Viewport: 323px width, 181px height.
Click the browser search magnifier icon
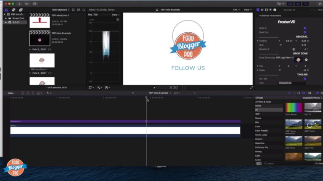click(x=84, y=9)
